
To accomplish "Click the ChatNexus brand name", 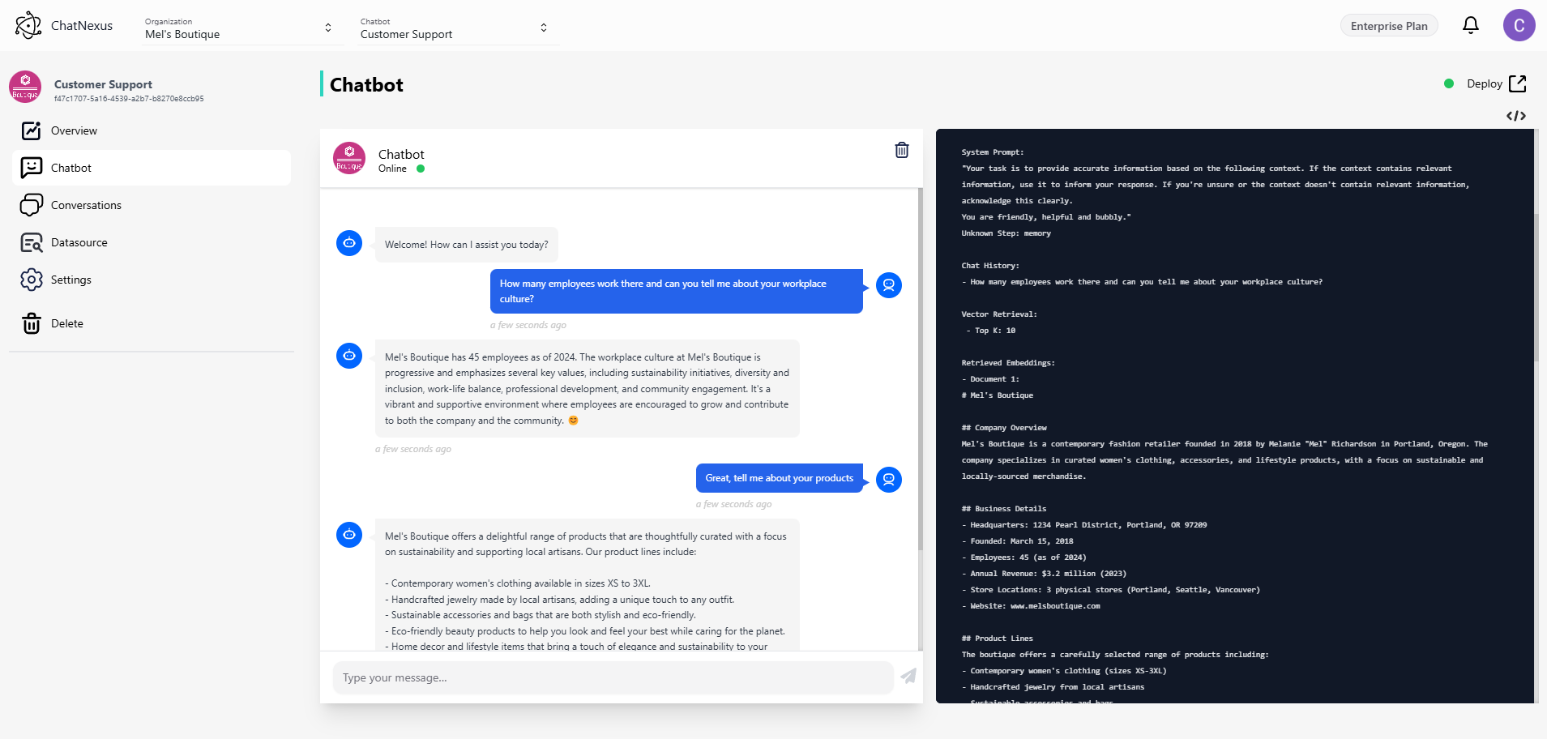I will pyautogui.click(x=82, y=25).
